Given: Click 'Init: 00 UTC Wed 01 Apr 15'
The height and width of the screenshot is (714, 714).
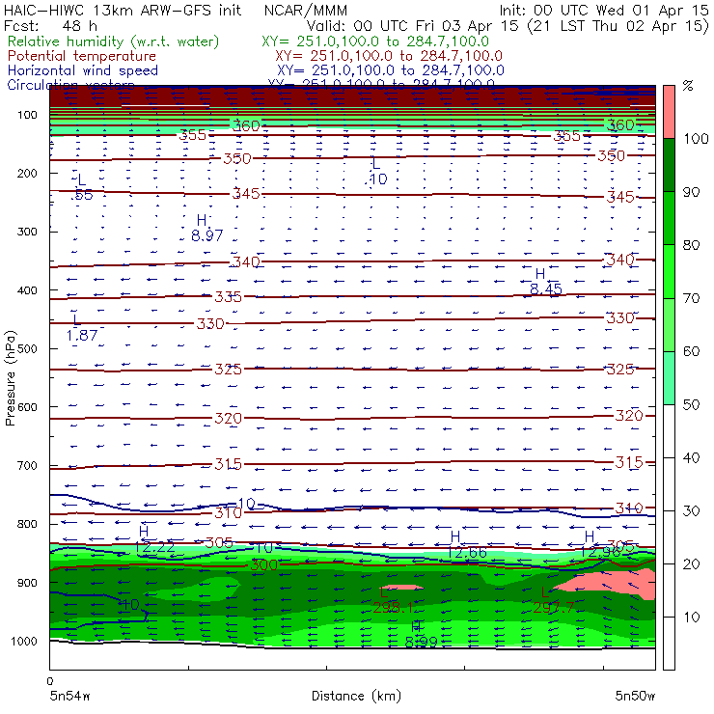Looking at the screenshot, I should coord(604,11).
